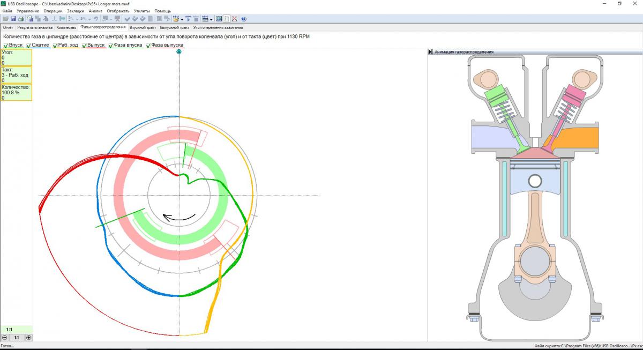Expand dropdown arrow beside the display mode icon
Viewport: 643px width, 350px height.
[x=212, y=19]
